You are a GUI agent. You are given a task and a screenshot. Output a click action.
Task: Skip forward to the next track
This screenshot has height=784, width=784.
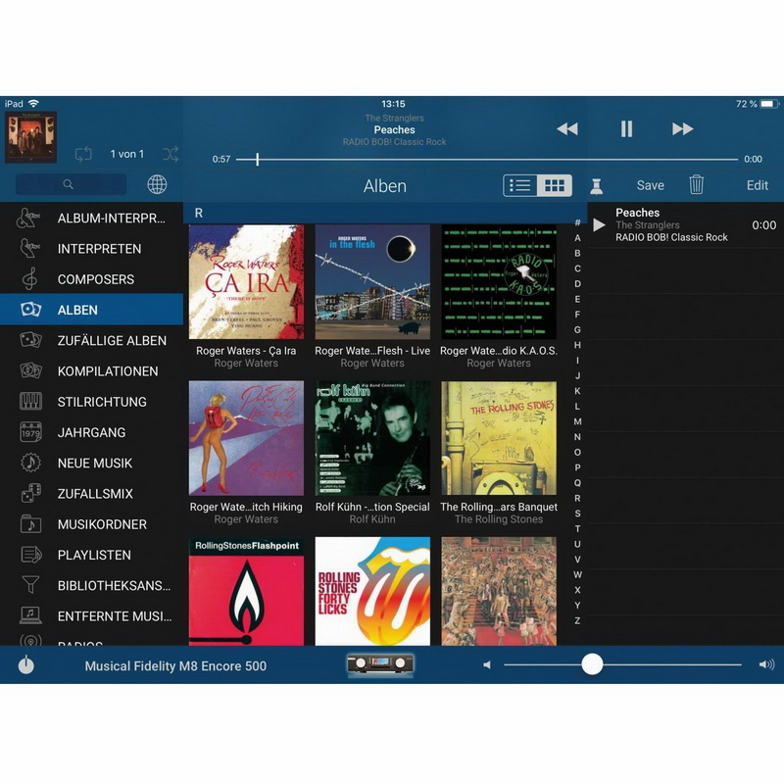(x=682, y=129)
